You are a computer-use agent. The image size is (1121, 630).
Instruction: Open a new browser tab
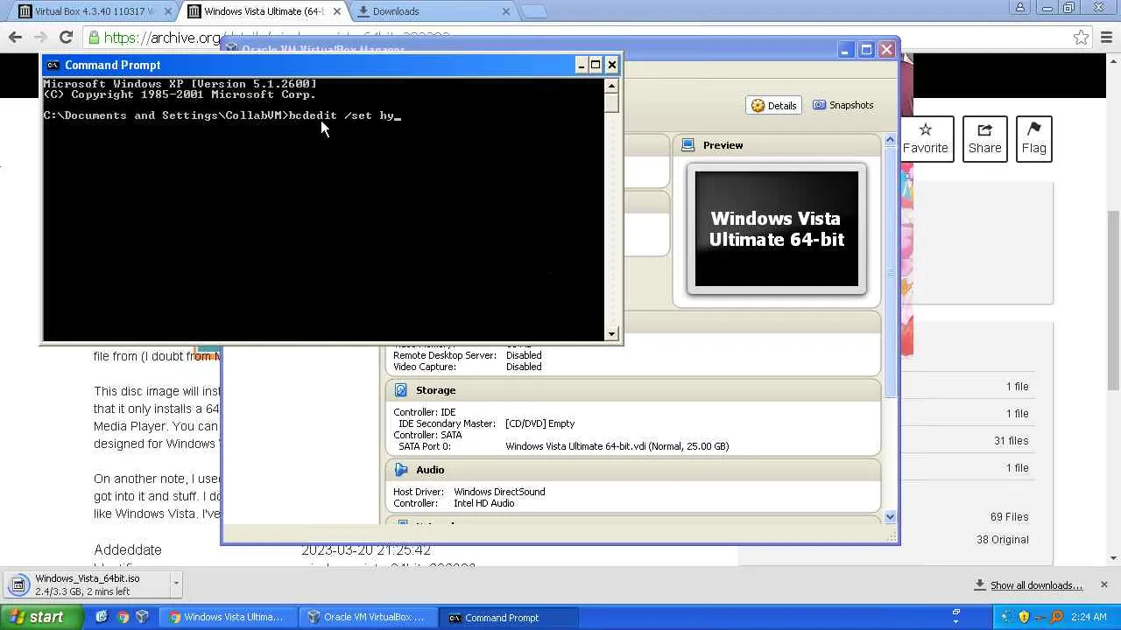[533, 11]
